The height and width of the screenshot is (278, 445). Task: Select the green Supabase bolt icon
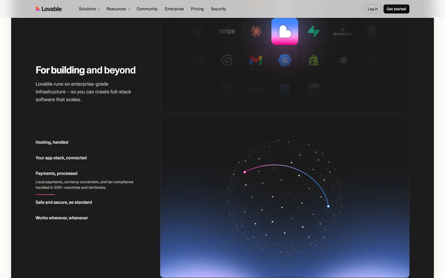314,31
